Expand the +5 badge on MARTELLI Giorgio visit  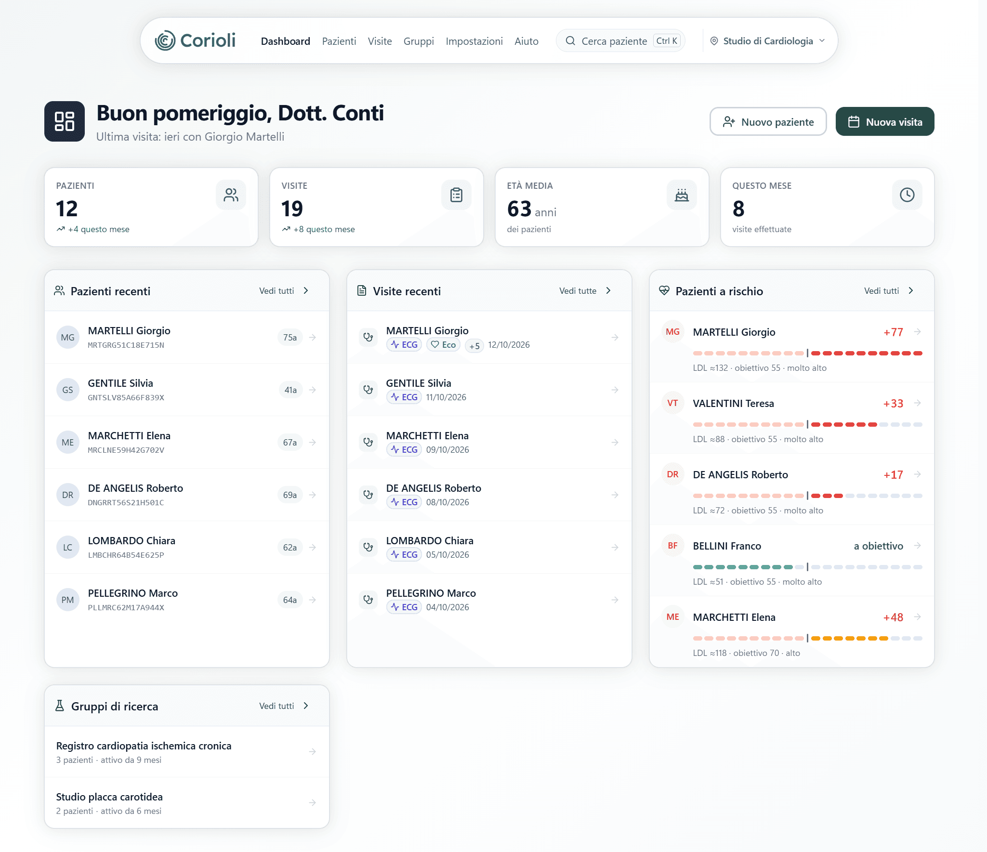point(474,345)
